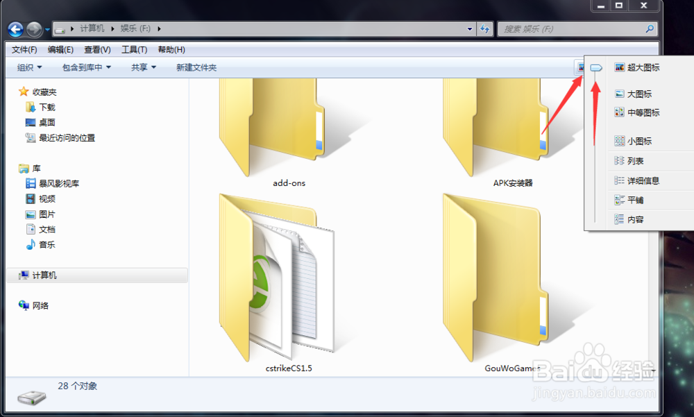Open the 暴风影视库 library
This screenshot has height=417, width=694.
pyautogui.click(x=59, y=184)
